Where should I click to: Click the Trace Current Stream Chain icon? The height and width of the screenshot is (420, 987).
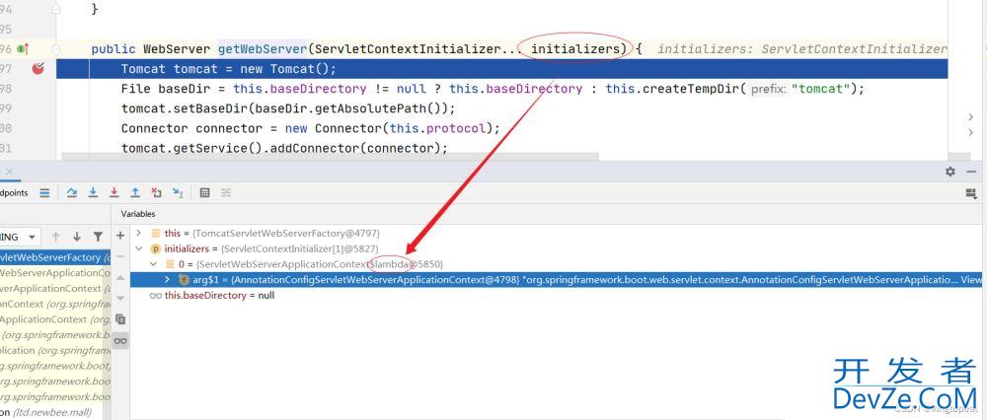click(x=226, y=193)
